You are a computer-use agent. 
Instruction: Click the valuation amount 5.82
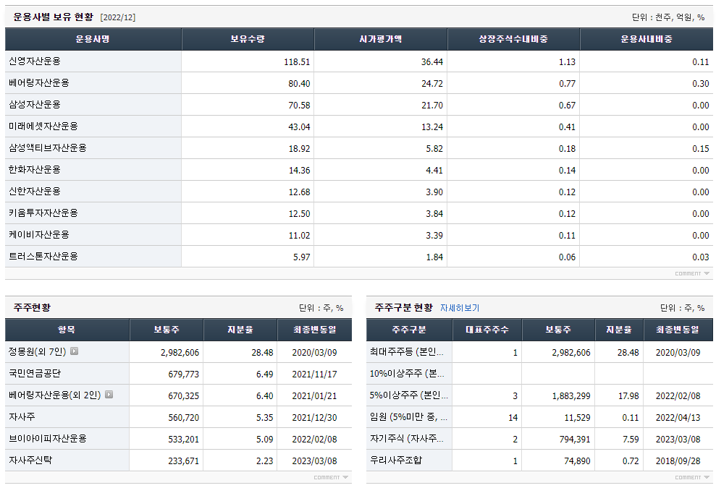coord(434,149)
